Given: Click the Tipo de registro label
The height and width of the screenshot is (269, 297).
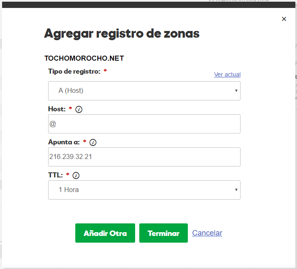Looking at the screenshot, I should [74, 72].
